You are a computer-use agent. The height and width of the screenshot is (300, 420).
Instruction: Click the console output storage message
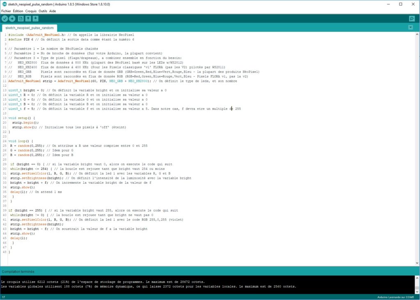(x=103, y=282)
